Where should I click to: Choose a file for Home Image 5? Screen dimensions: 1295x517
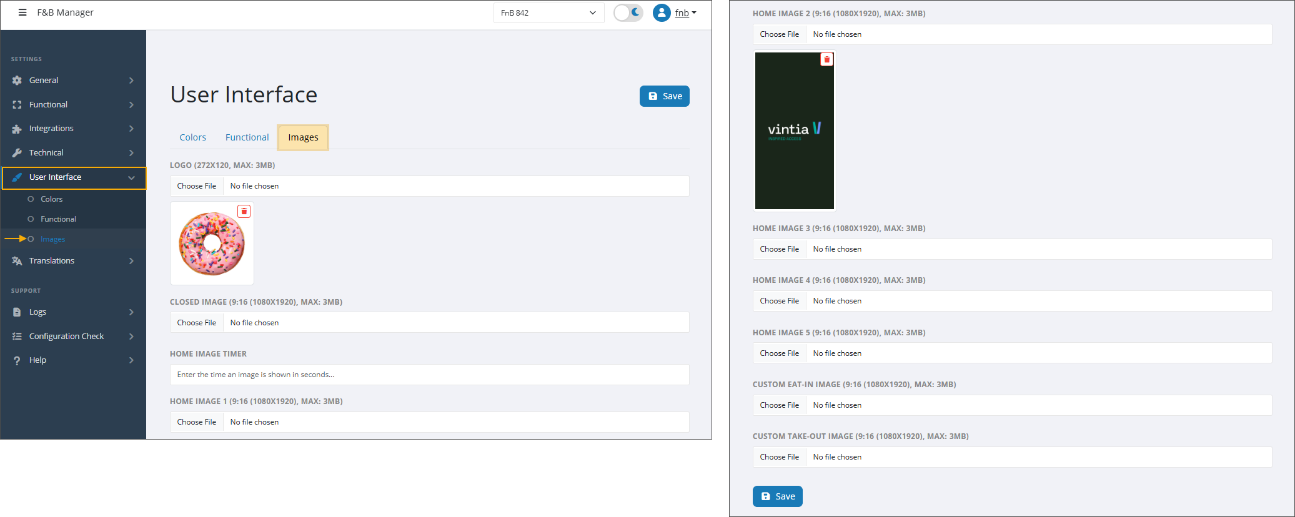coord(780,353)
